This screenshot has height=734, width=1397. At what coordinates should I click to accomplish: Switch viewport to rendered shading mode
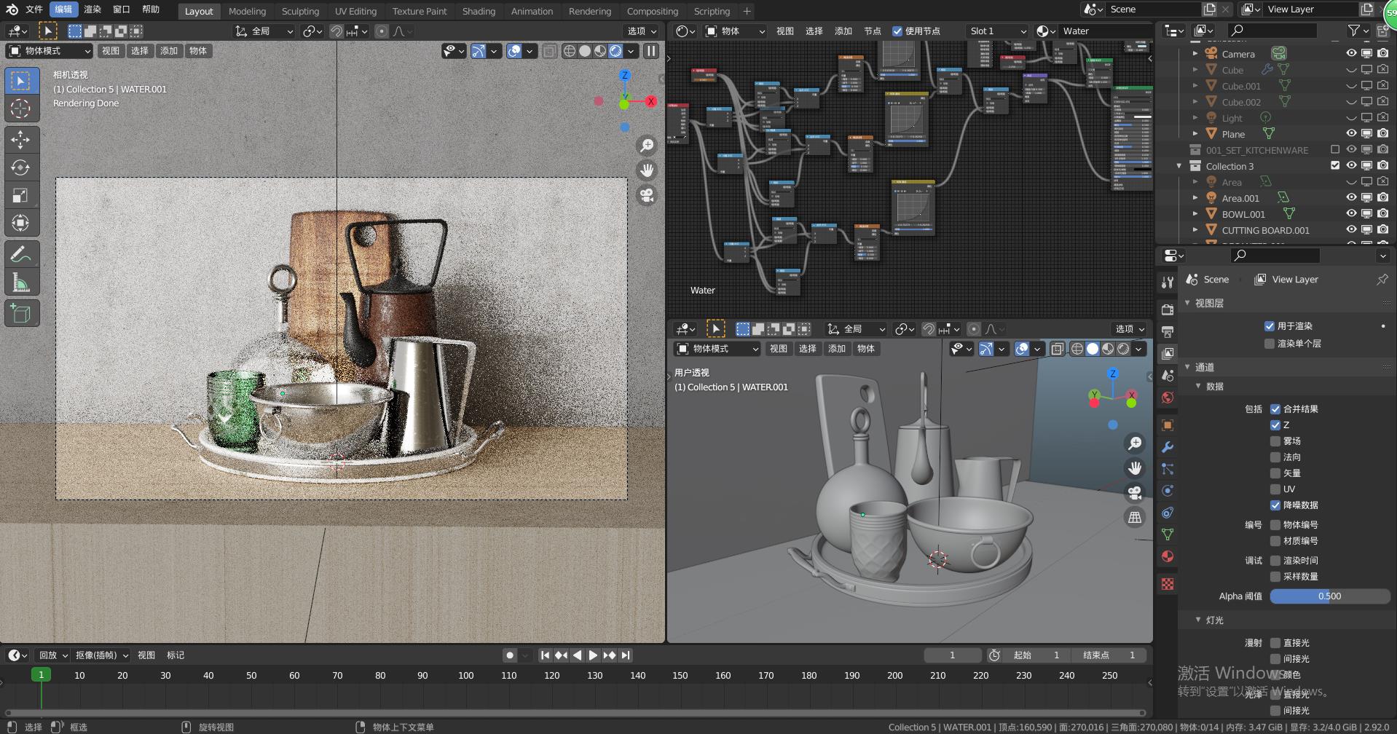click(x=615, y=51)
